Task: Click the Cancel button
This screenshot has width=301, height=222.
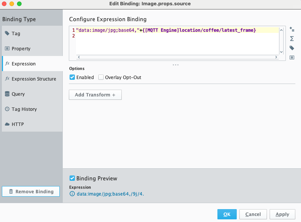Action: point(253,214)
